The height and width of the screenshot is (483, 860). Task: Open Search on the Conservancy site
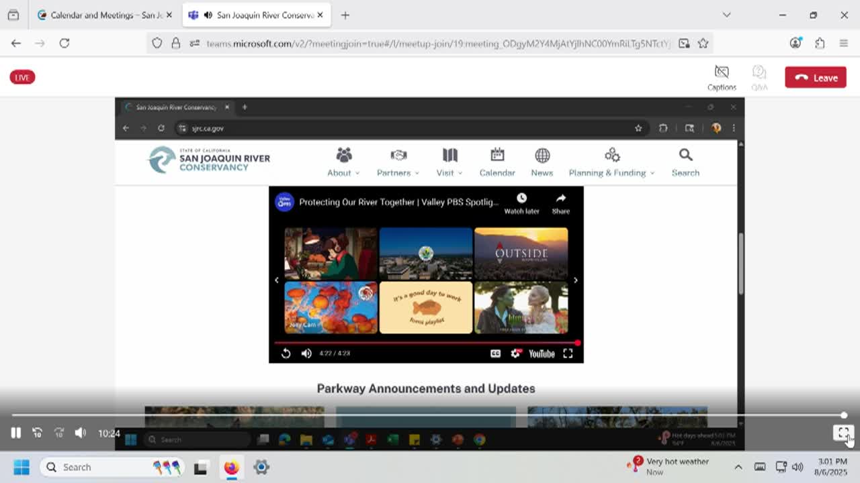[685, 162]
